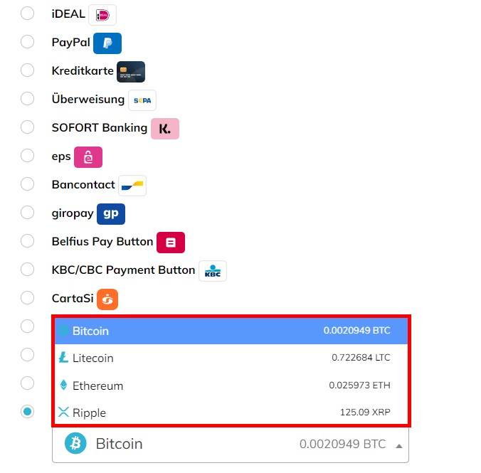Choose Litecoin from the cryptocurrency list
The height and width of the screenshot is (473, 481).
231,358
